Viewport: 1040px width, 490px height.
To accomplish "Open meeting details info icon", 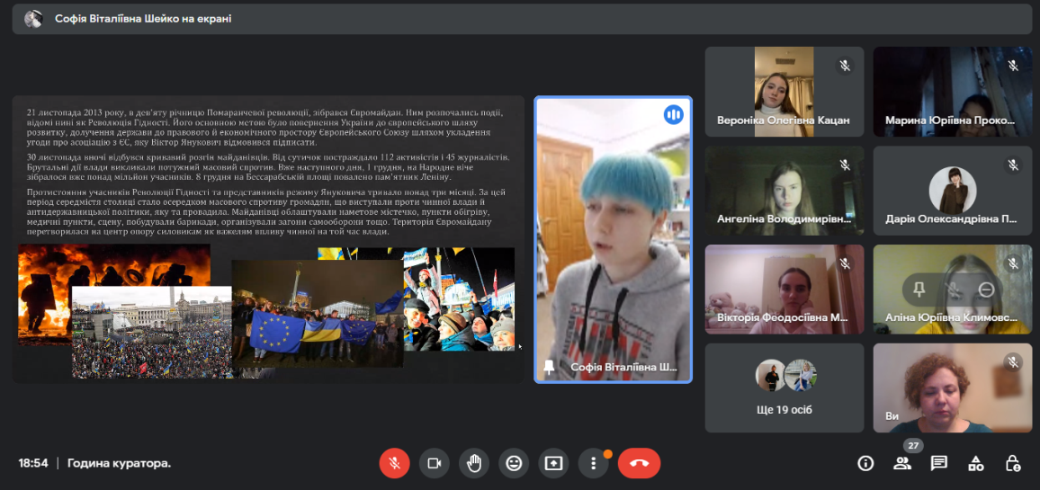I will [x=865, y=463].
